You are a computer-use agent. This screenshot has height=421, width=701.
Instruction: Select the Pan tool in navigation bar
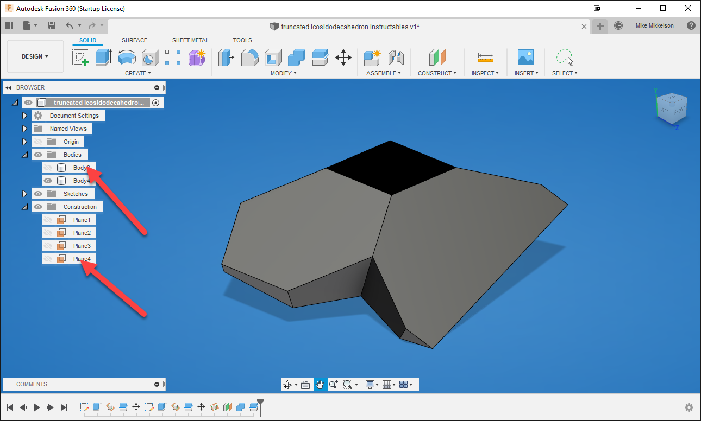tap(320, 384)
